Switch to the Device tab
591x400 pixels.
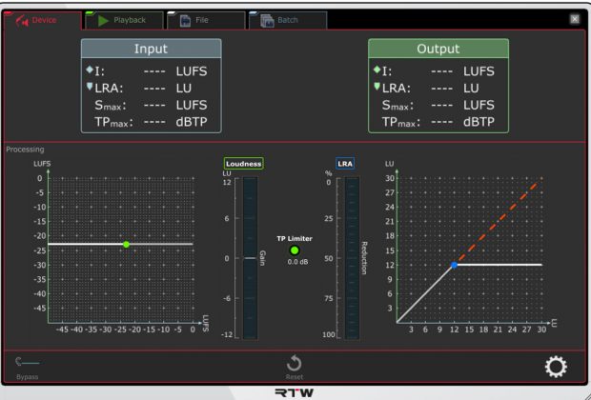[x=42, y=20]
